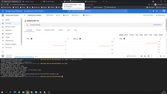Open the Memory chart options menu

(114, 39)
